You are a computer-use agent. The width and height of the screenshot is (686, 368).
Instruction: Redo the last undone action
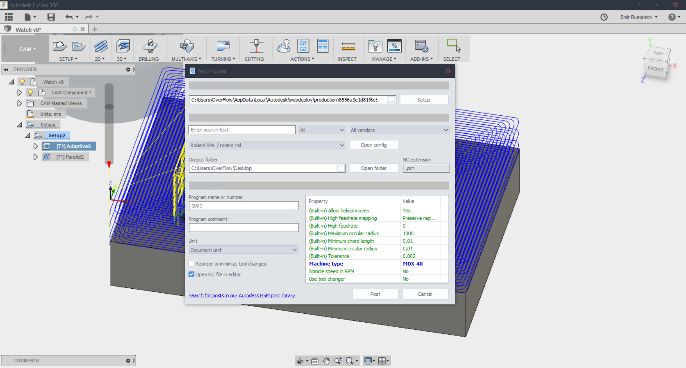(89, 17)
